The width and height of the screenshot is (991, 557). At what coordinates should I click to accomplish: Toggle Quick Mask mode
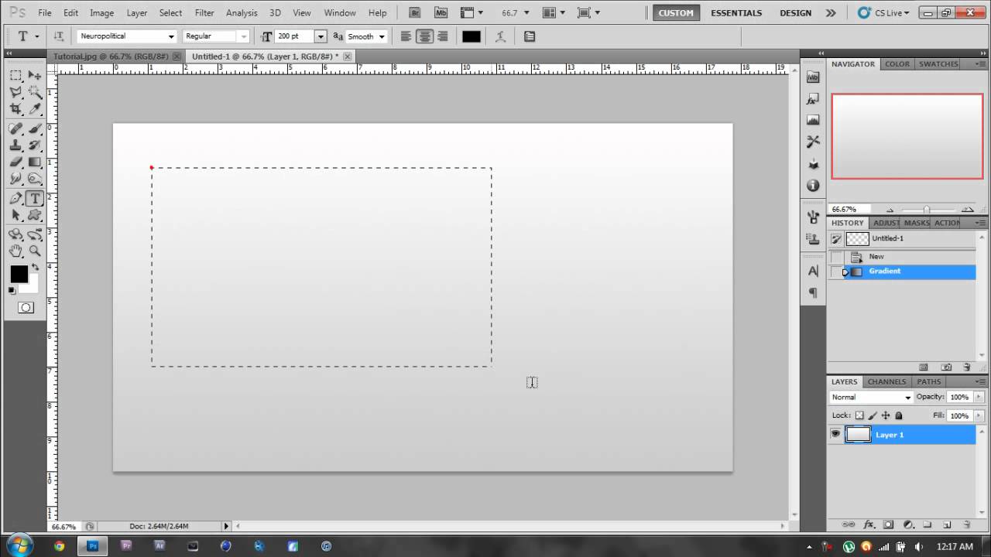click(x=26, y=308)
